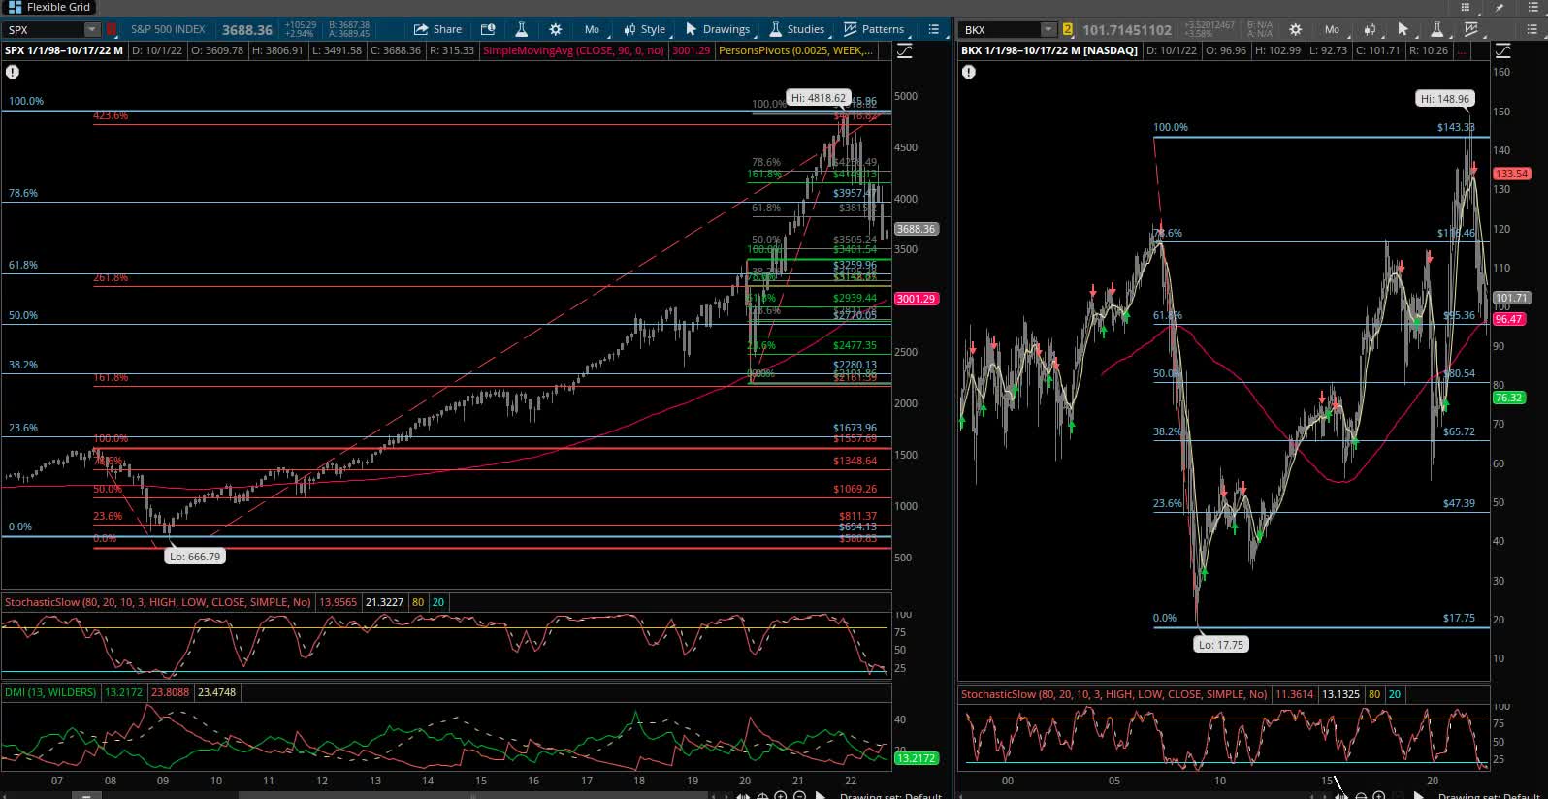Select the DMI (13, WILDERS) study label
This screenshot has width=1548, height=799.
[50, 692]
